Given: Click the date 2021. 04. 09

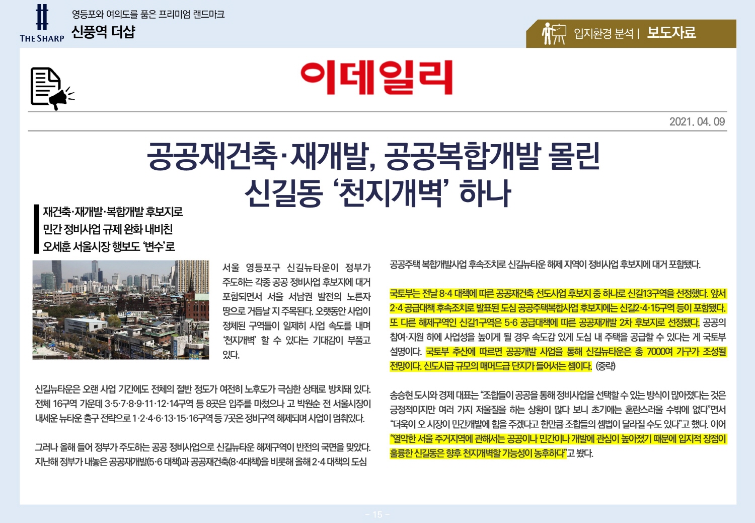Looking at the screenshot, I should [x=697, y=121].
